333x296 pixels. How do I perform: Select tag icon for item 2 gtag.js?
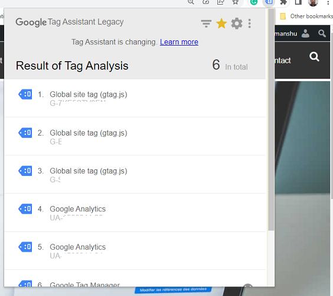point(25,133)
